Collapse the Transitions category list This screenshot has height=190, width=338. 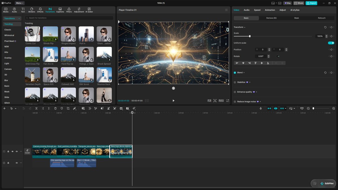click(19, 19)
